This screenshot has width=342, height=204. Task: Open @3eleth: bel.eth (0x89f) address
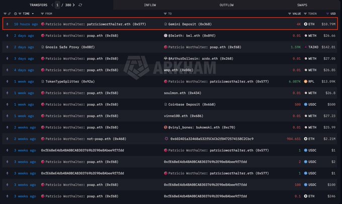point(192,36)
